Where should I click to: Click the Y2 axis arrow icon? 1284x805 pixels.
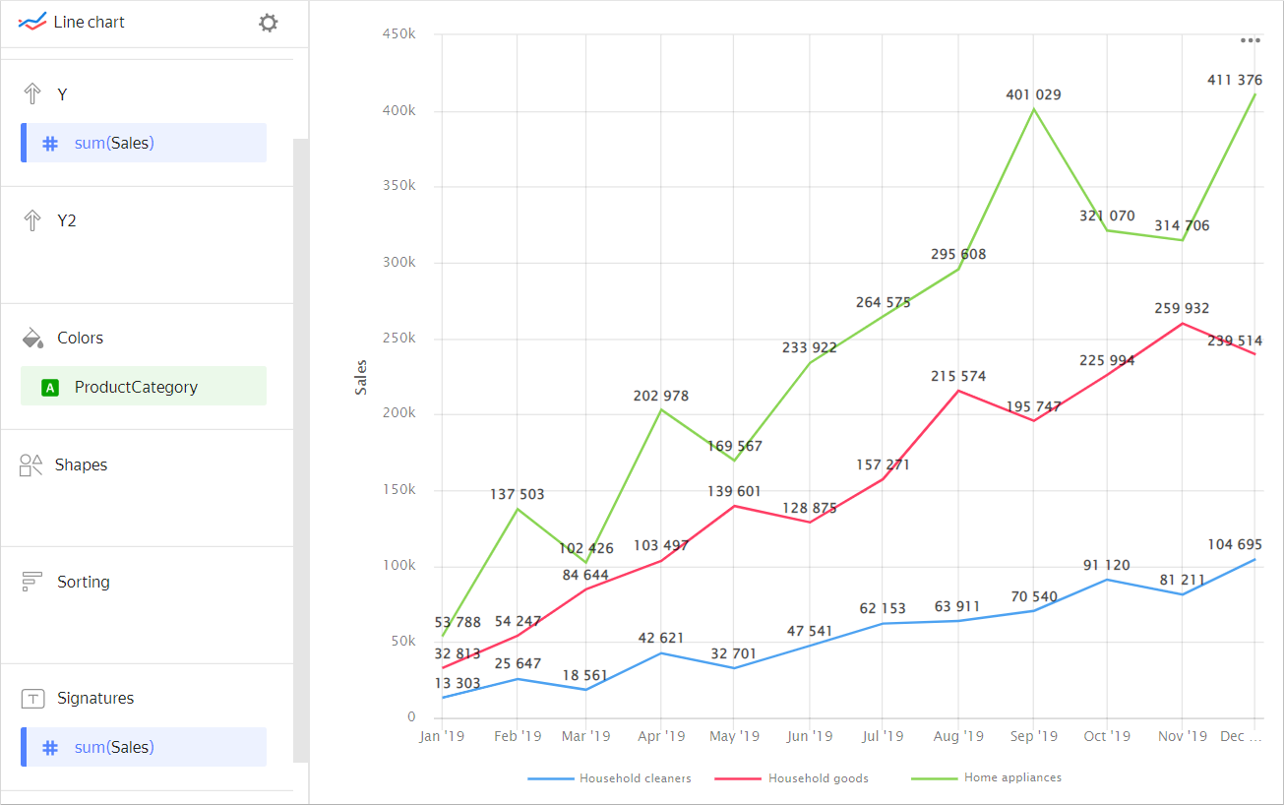point(33,219)
